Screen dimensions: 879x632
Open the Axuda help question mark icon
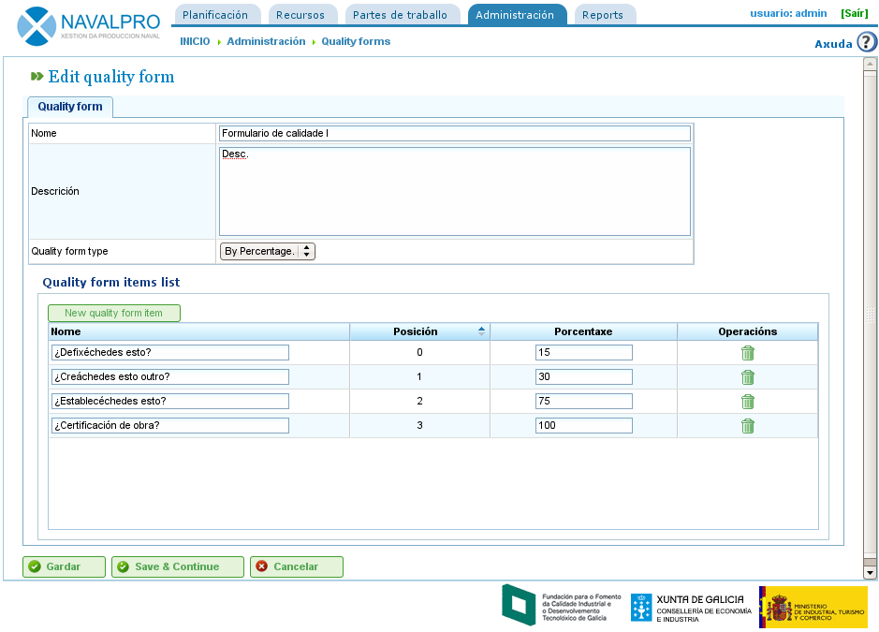867,43
